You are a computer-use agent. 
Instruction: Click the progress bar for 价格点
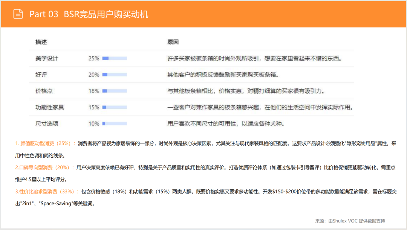(x=115, y=91)
